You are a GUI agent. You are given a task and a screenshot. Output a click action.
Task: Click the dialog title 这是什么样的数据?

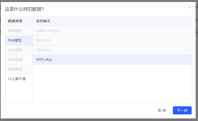click(24, 9)
